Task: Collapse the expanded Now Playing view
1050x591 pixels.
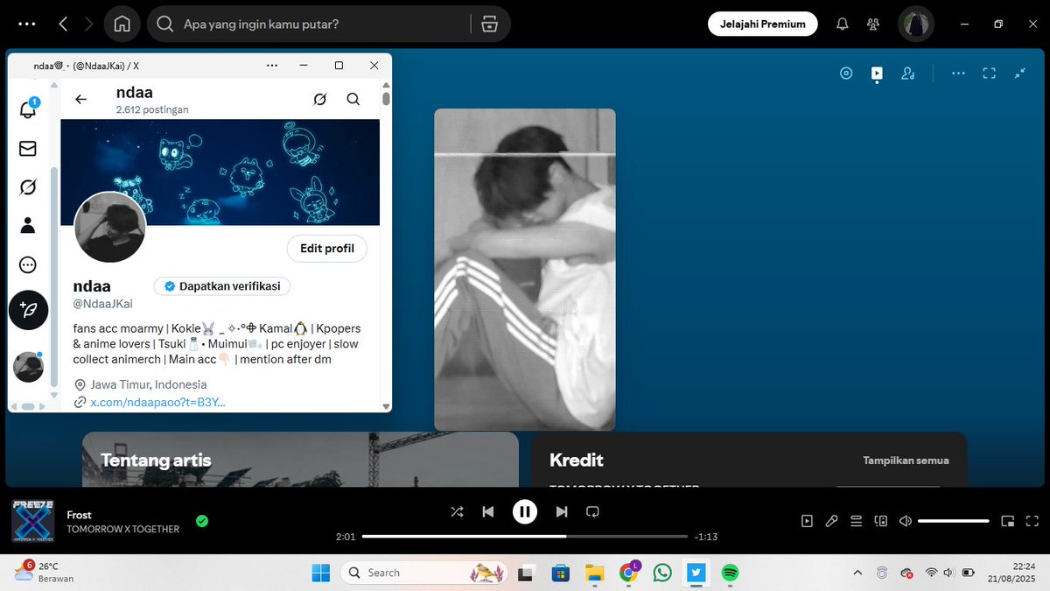Action: point(1020,74)
